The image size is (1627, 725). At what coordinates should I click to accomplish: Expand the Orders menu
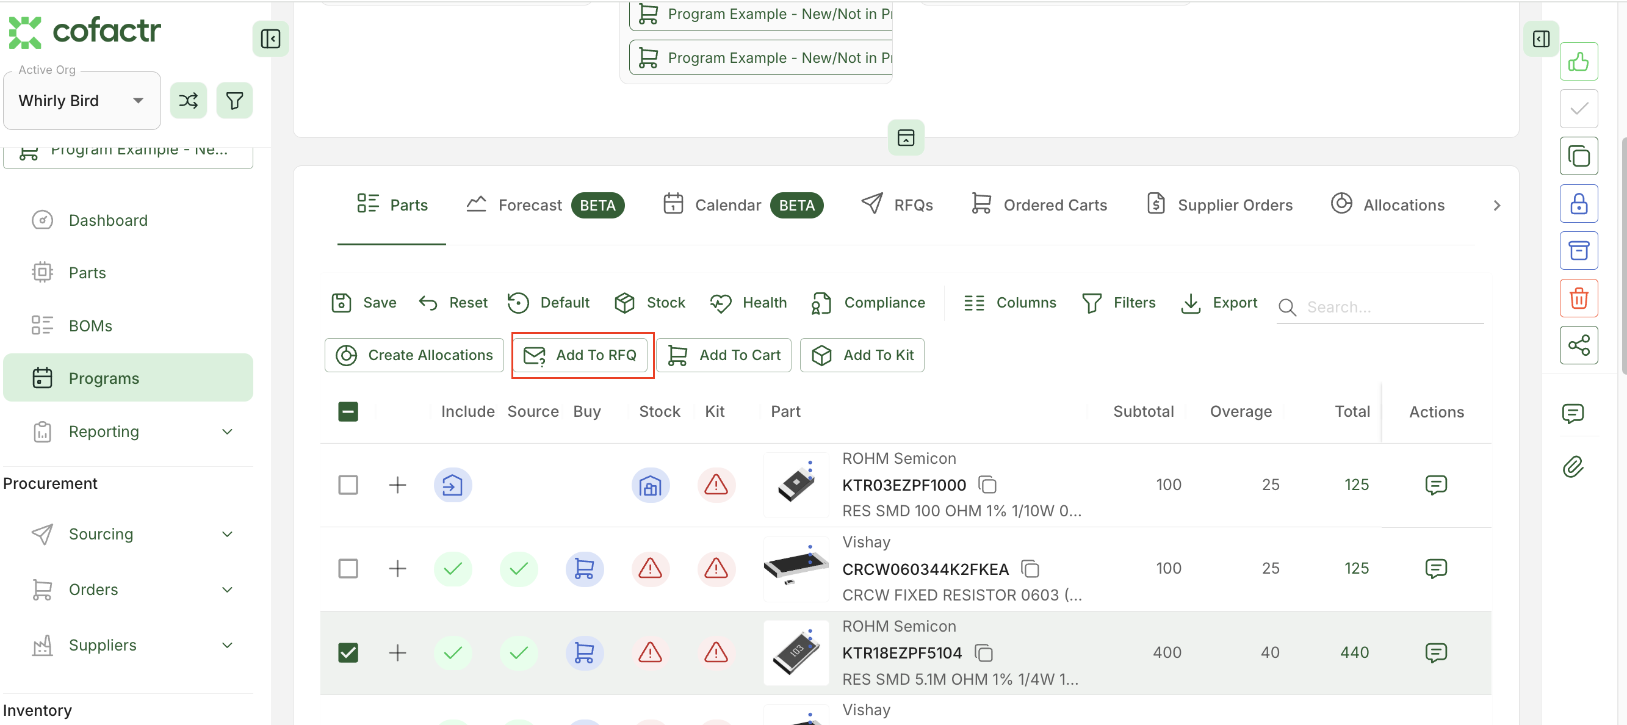point(128,590)
